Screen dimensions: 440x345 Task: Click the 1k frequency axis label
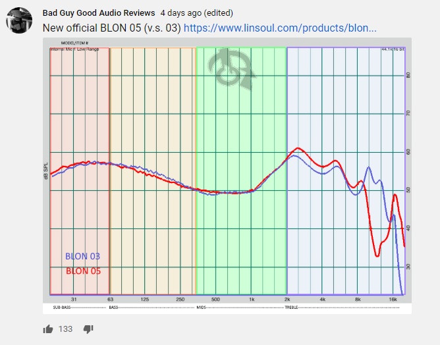click(251, 300)
